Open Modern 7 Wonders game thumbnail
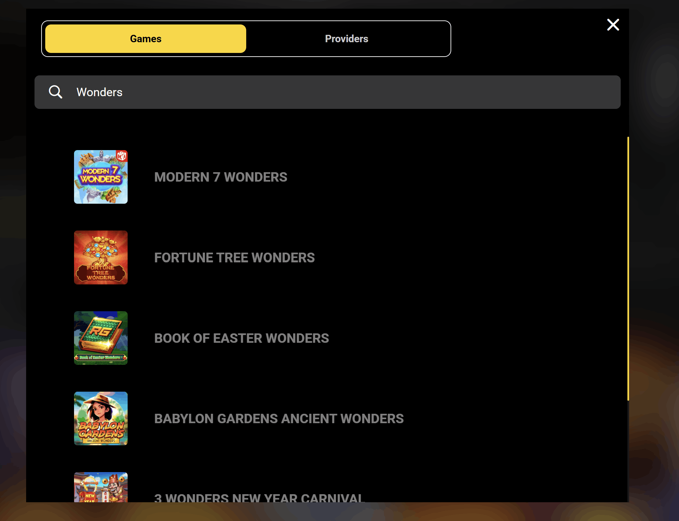Screen dimensions: 679x521 click(100, 177)
